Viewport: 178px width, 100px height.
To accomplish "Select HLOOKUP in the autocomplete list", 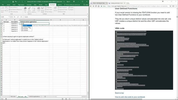I will click(27, 29).
